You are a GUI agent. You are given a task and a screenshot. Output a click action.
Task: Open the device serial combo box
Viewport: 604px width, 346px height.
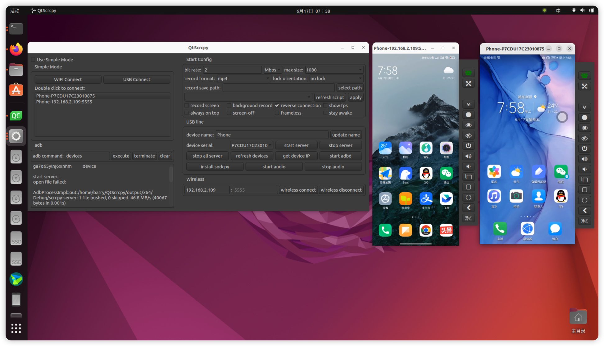click(252, 145)
